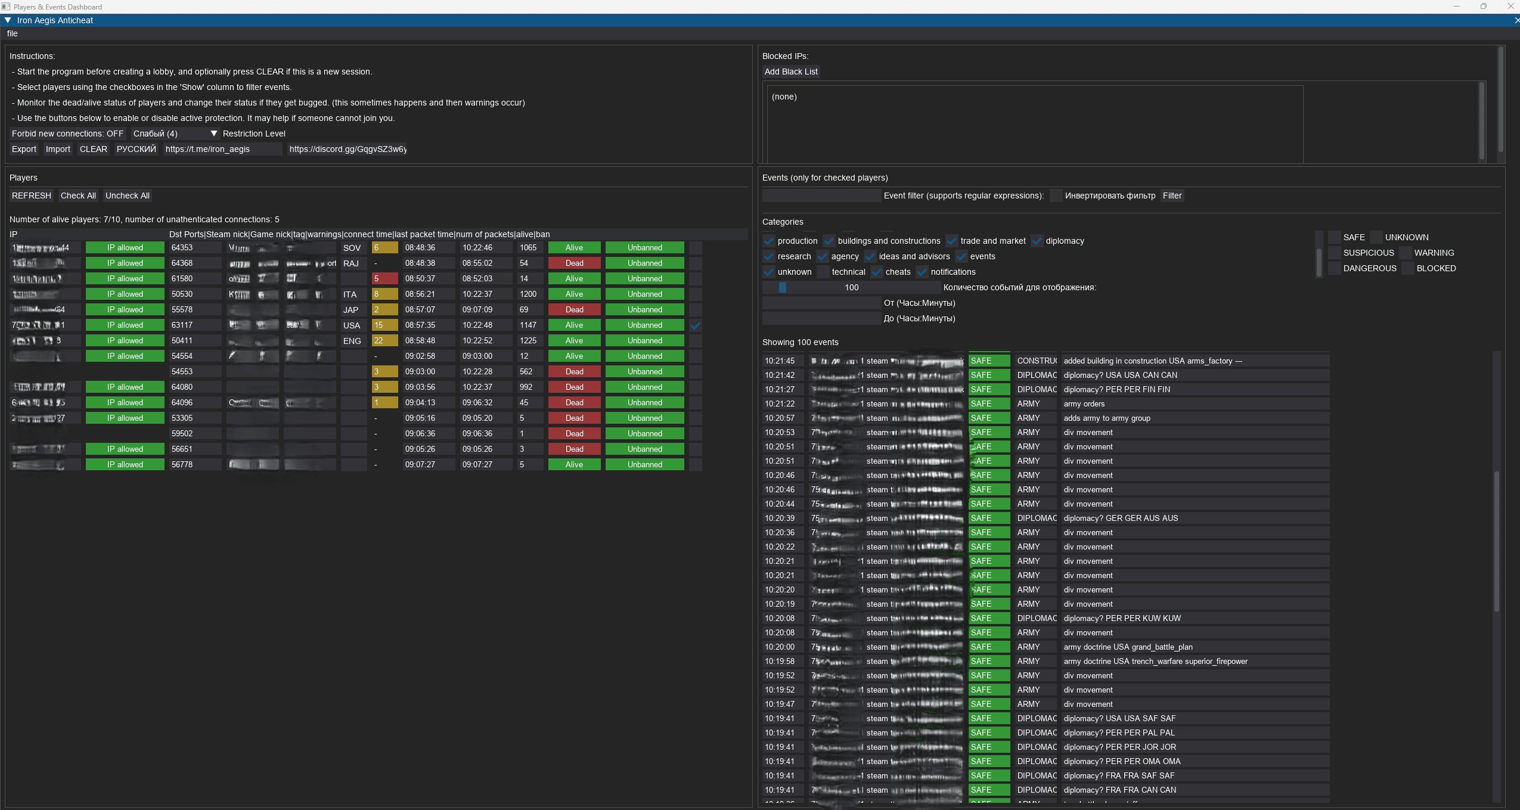The width and height of the screenshot is (1520, 810).
Task: Click Unbanned for the ITA player
Action: (644, 294)
